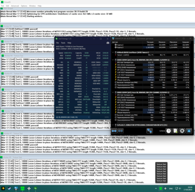
Task: Open the Options menu in Prime95
Action: click(24, 6)
